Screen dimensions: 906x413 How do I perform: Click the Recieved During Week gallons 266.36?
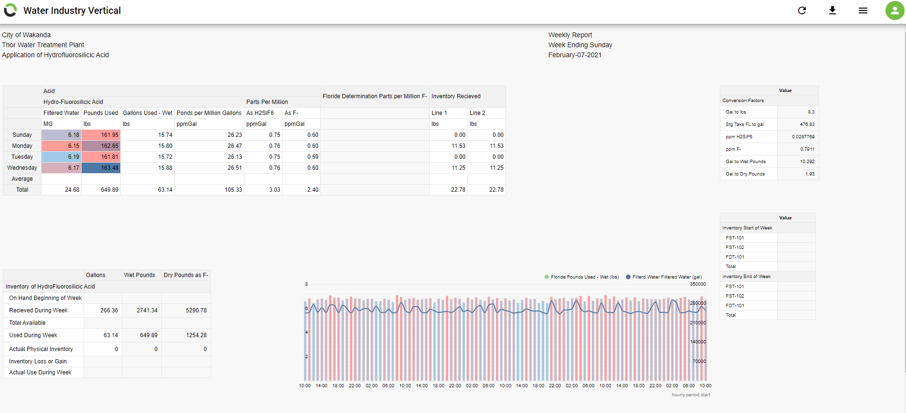(103, 310)
